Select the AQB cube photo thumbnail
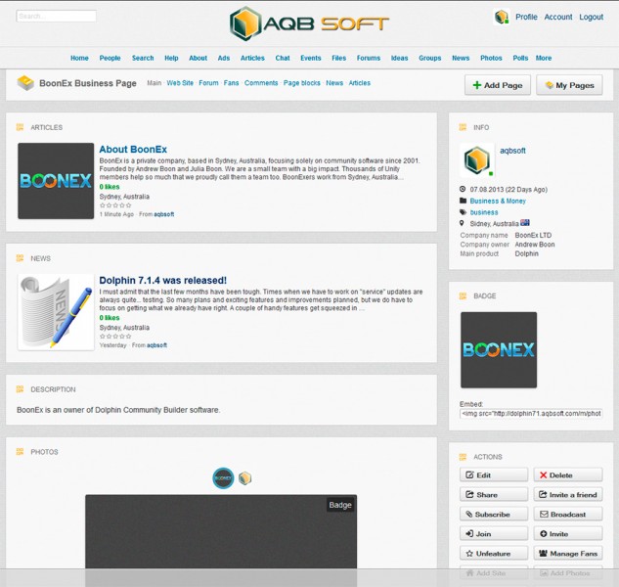The width and height of the screenshot is (619, 587). click(x=244, y=478)
